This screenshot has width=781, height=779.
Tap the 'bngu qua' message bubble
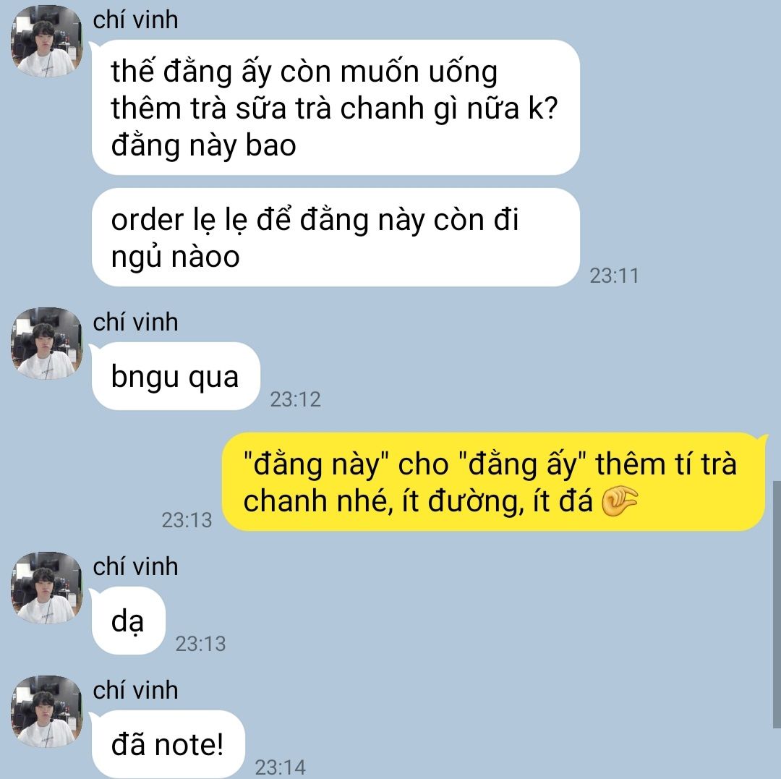[175, 377]
